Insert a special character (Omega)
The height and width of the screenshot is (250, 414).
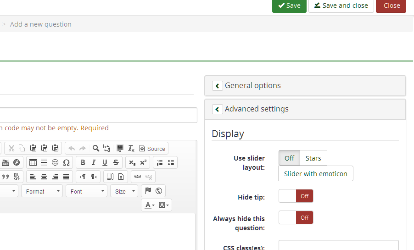(x=66, y=162)
